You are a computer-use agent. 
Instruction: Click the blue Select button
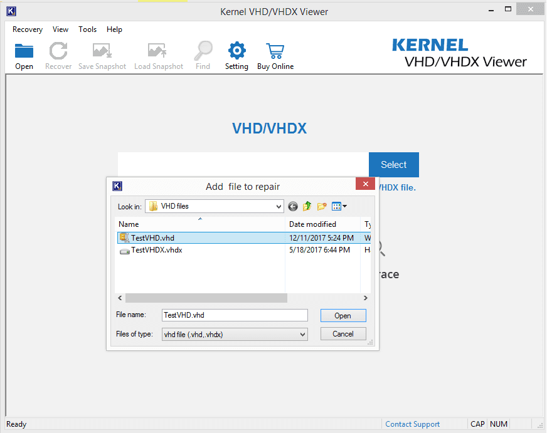coord(394,164)
